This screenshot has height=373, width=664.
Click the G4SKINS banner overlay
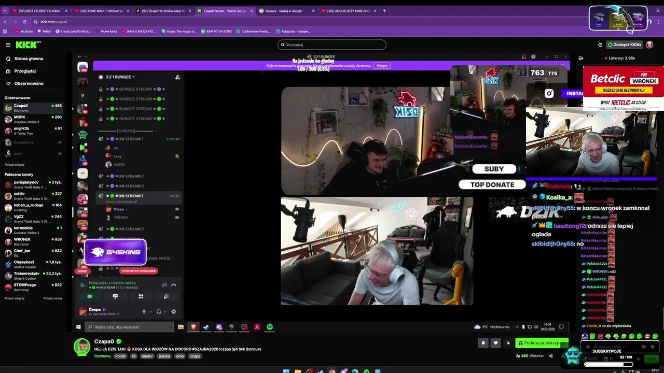coord(115,252)
